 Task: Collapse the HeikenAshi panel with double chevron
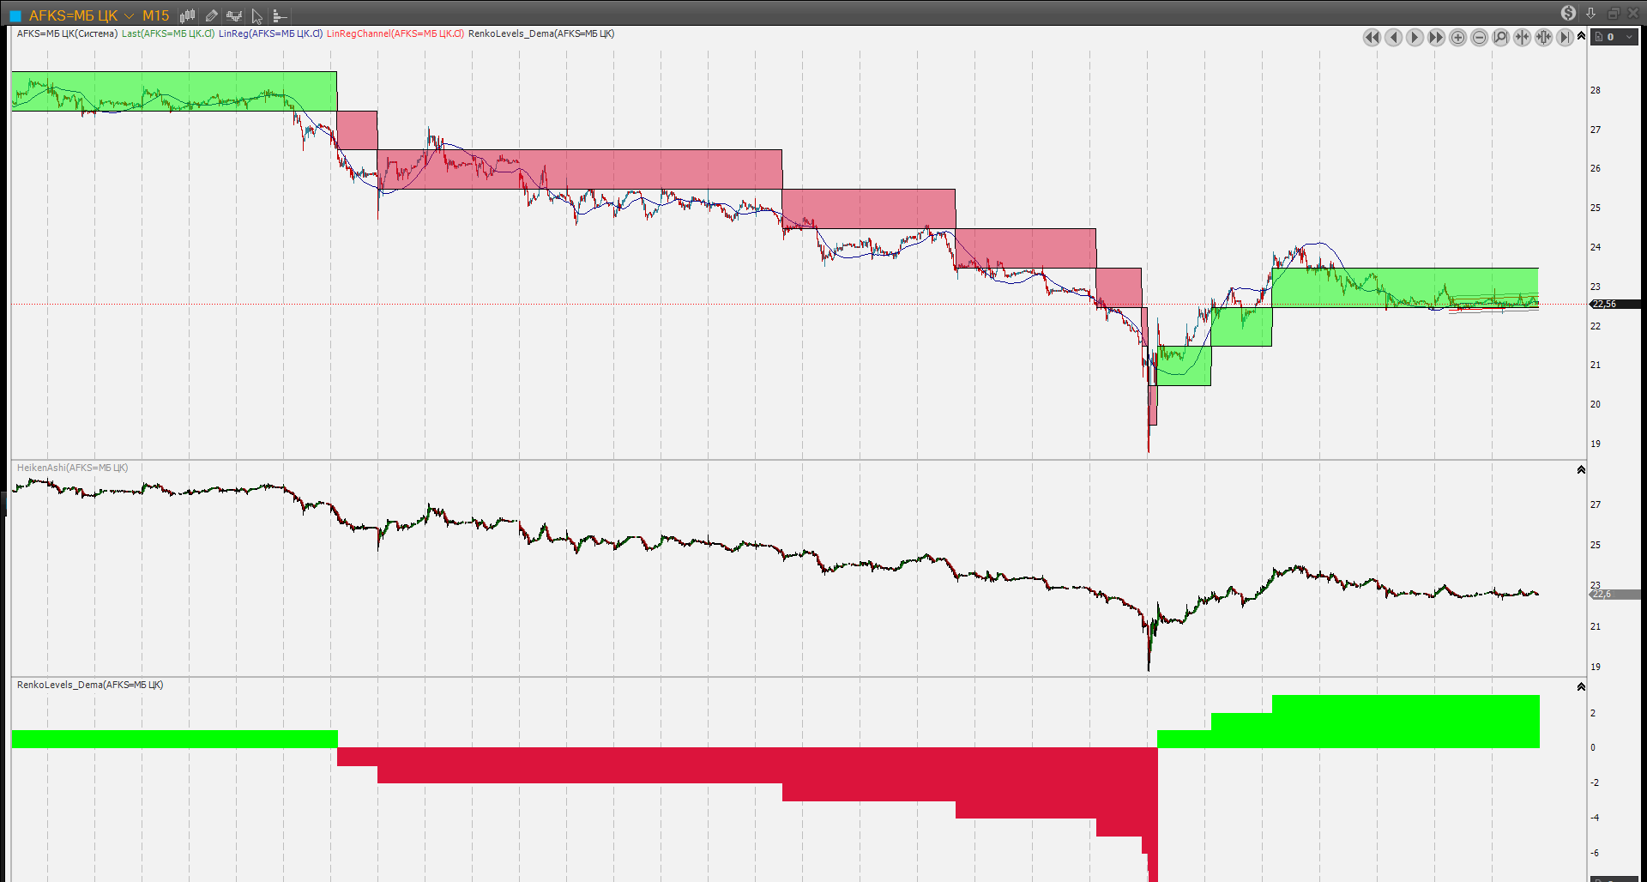(x=1581, y=469)
